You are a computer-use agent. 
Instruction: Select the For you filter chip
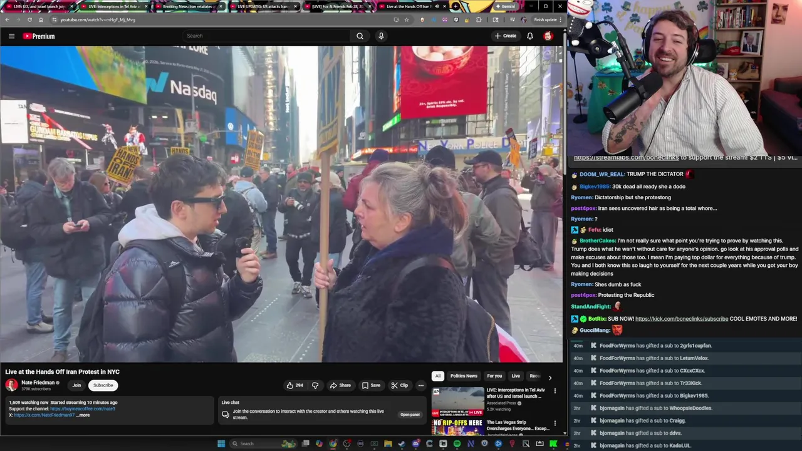(x=494, y=376)
